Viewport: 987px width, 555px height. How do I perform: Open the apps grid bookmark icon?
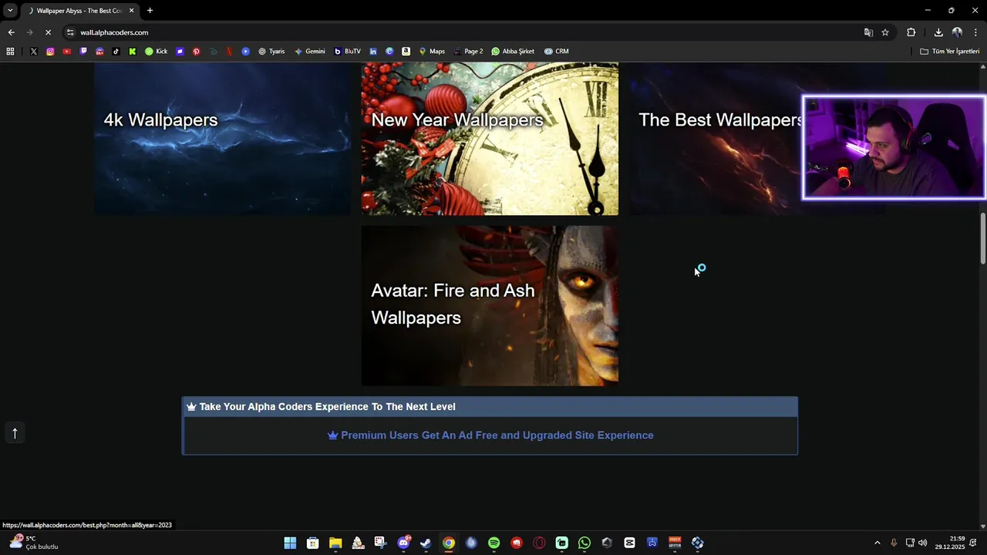(x=10, y=52)
